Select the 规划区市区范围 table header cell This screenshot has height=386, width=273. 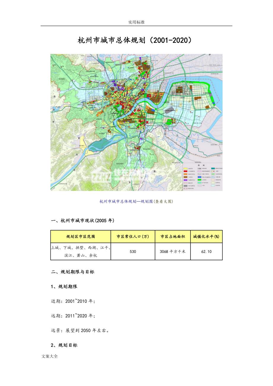click(81, 237)
